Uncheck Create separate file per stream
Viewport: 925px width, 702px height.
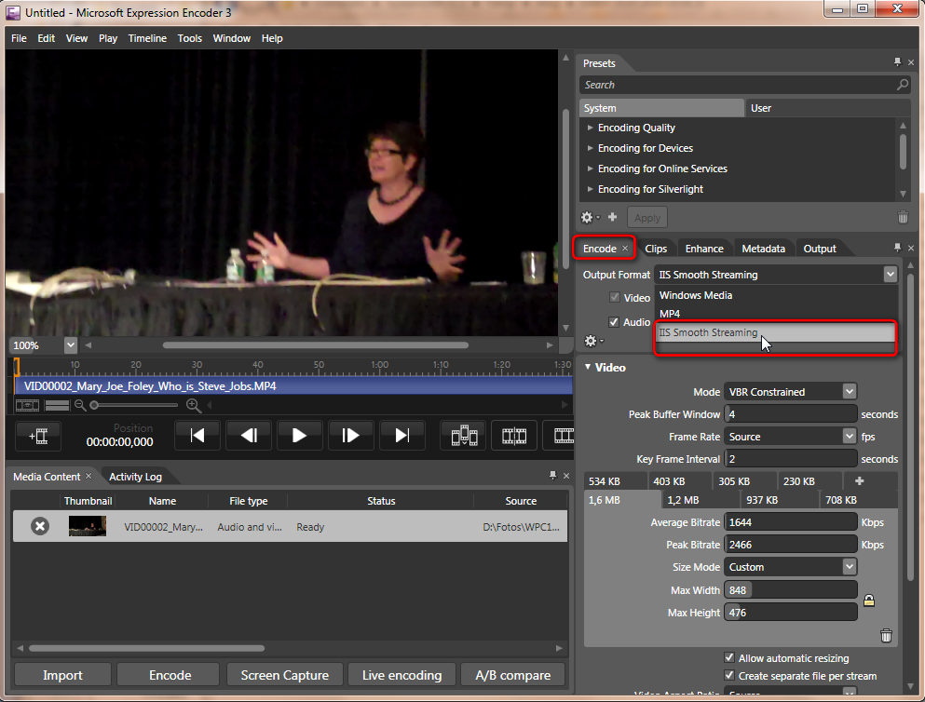(730, 675)
